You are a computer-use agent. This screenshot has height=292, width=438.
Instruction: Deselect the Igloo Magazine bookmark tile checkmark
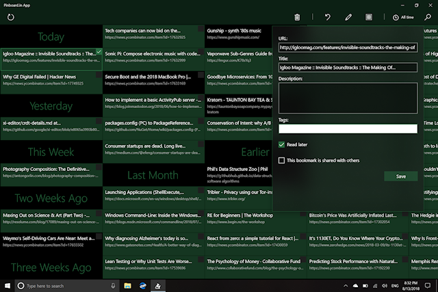(x=99, y=52)
